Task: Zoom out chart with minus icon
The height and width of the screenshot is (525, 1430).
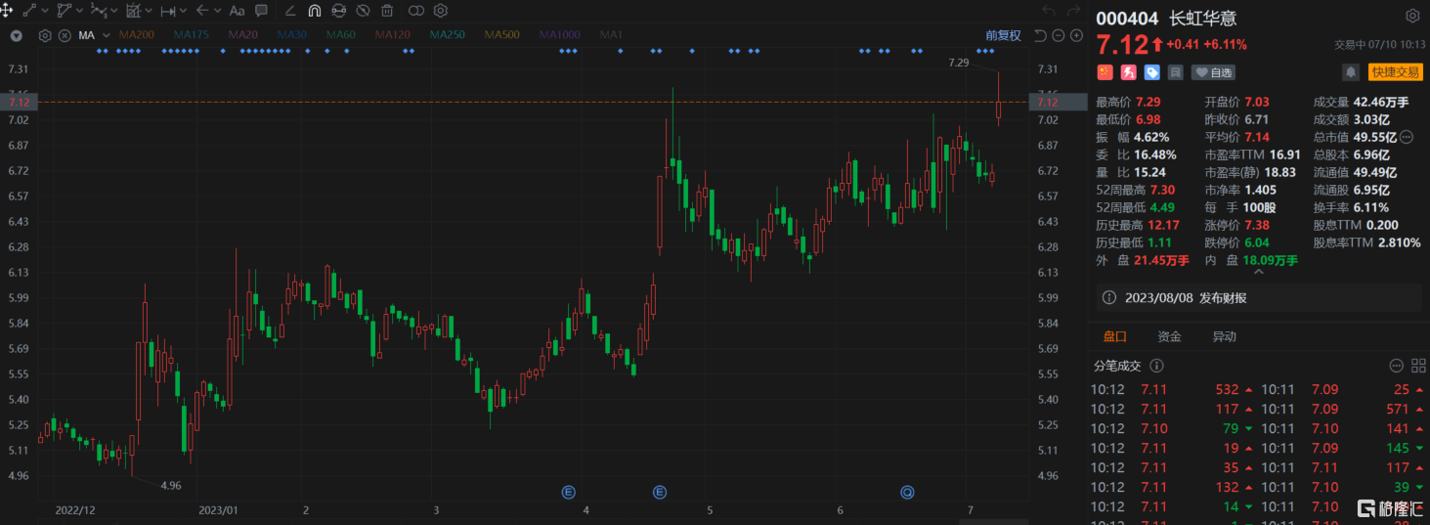Action: coord(1059,35)
